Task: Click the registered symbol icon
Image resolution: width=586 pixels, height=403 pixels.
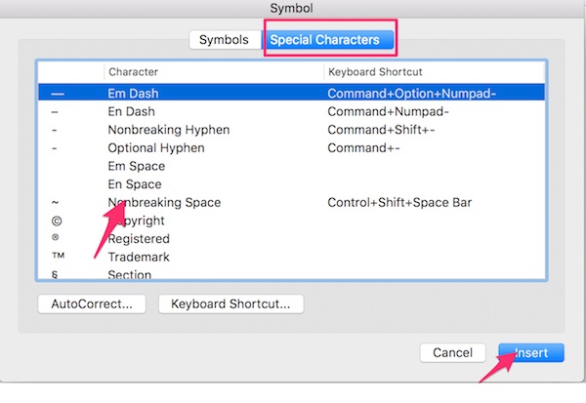Action: coord(55,238)
